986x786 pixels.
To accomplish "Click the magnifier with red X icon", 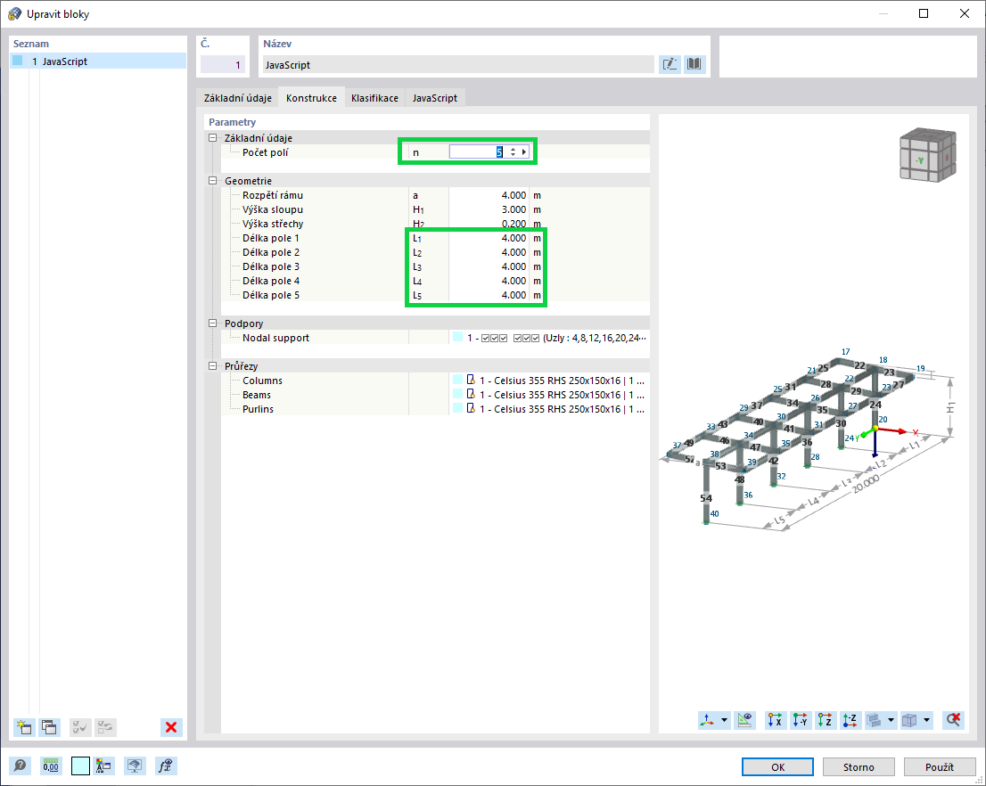I will (x=953, y=720).
